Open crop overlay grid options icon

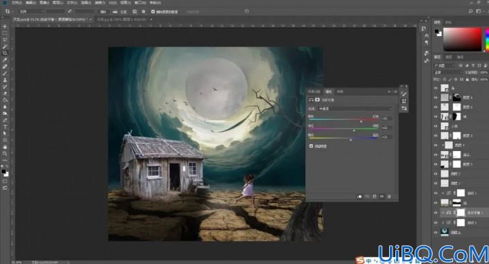[x=135, y=12]
